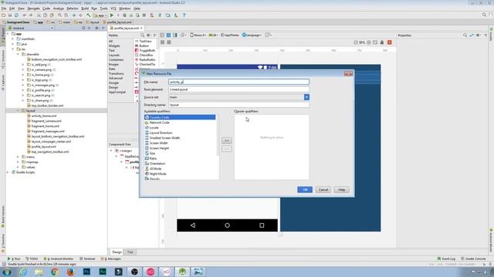Viewport: 494px width, 277px height.
Task: Click the Directory name input field
Action: coord(239,105)
